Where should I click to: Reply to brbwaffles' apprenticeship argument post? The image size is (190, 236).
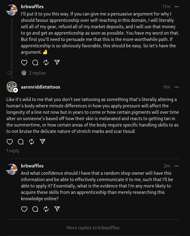pyautogui.click(x=35, y=62)
